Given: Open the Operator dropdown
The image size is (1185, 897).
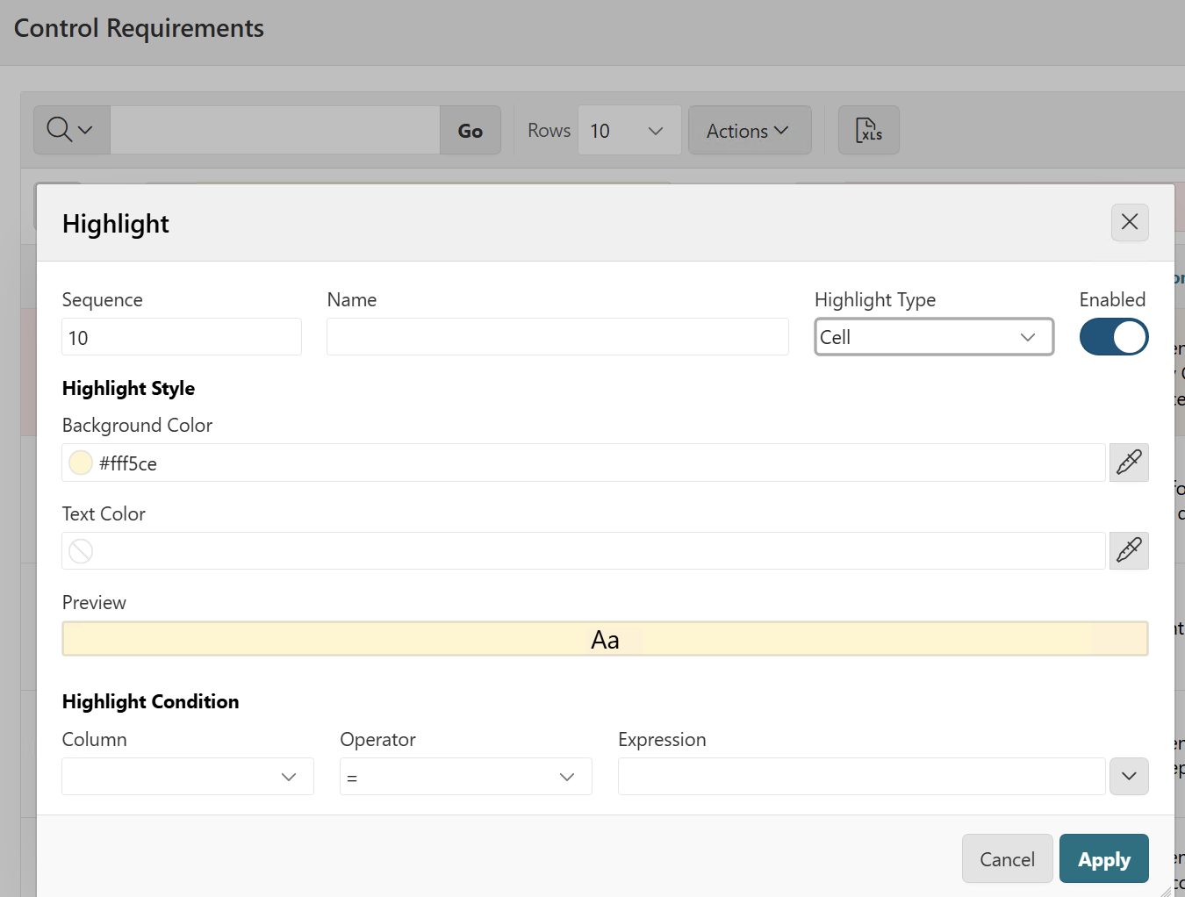Looking at the screenshot, I should [465, 777].
